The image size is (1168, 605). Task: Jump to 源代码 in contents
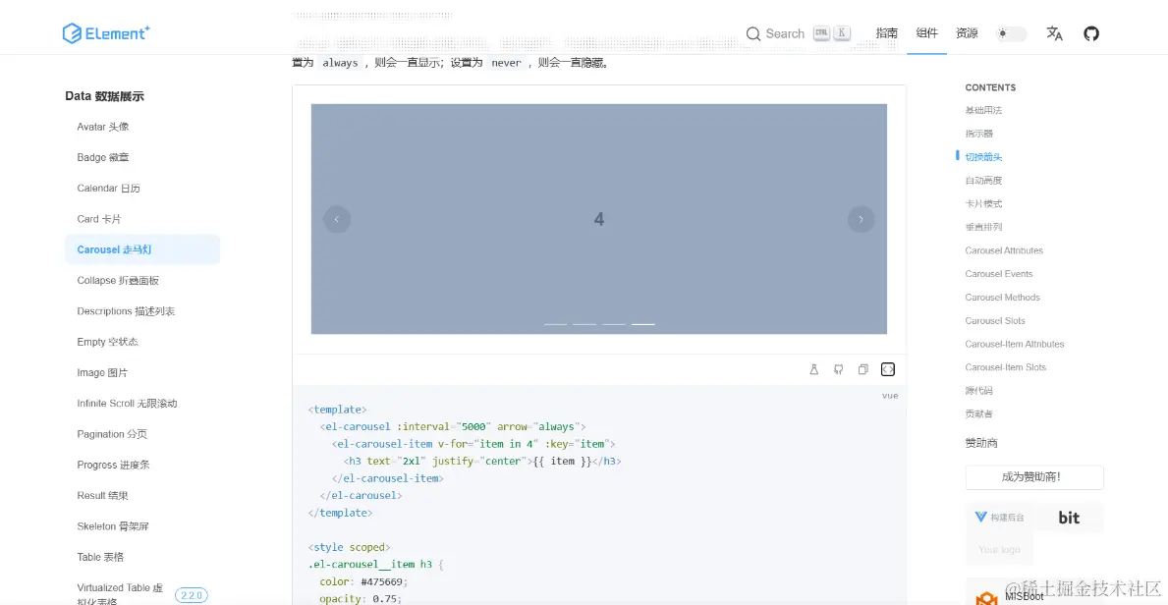[x=978, y=391]
